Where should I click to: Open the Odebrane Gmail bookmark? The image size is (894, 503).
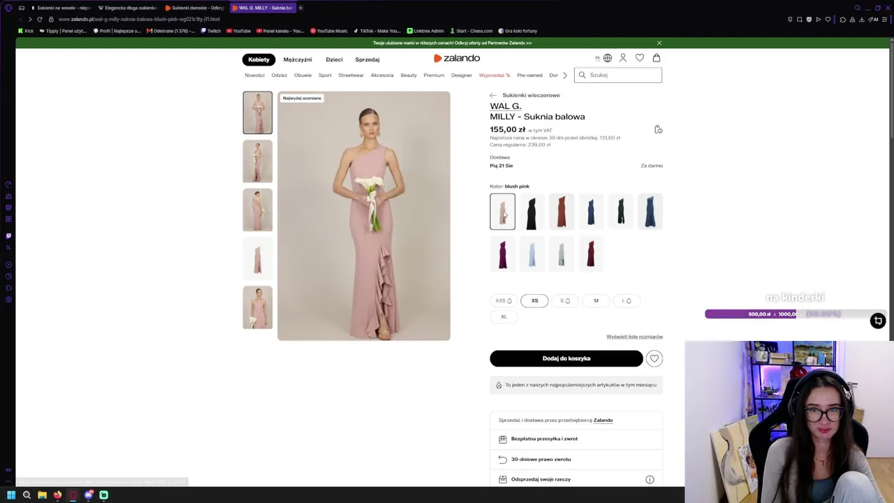[x=171, y=31]
